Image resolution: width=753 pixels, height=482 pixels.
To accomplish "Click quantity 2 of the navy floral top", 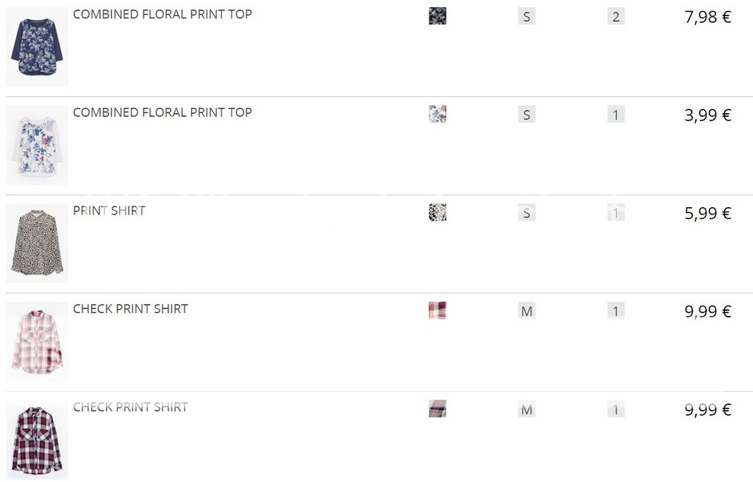I will pyautogui.click(x=616, y=17).
